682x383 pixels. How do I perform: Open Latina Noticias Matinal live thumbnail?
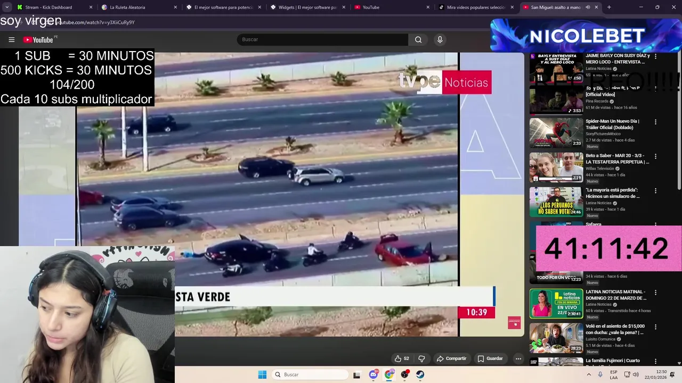click(x=556, y=304)
